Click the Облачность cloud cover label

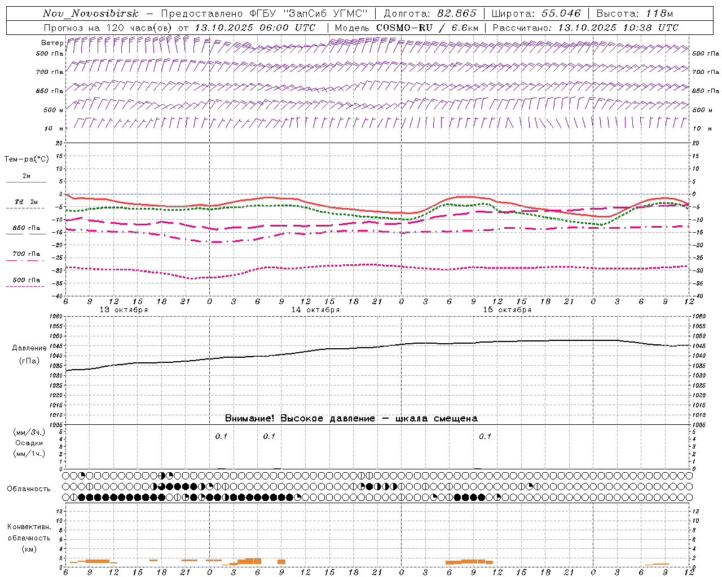[x=29, y=489]
